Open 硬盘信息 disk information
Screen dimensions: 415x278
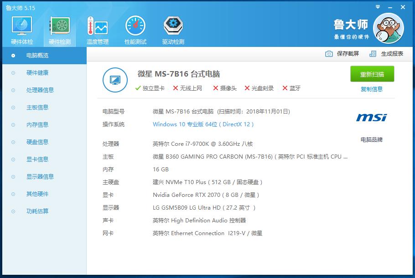coord(36,142)
